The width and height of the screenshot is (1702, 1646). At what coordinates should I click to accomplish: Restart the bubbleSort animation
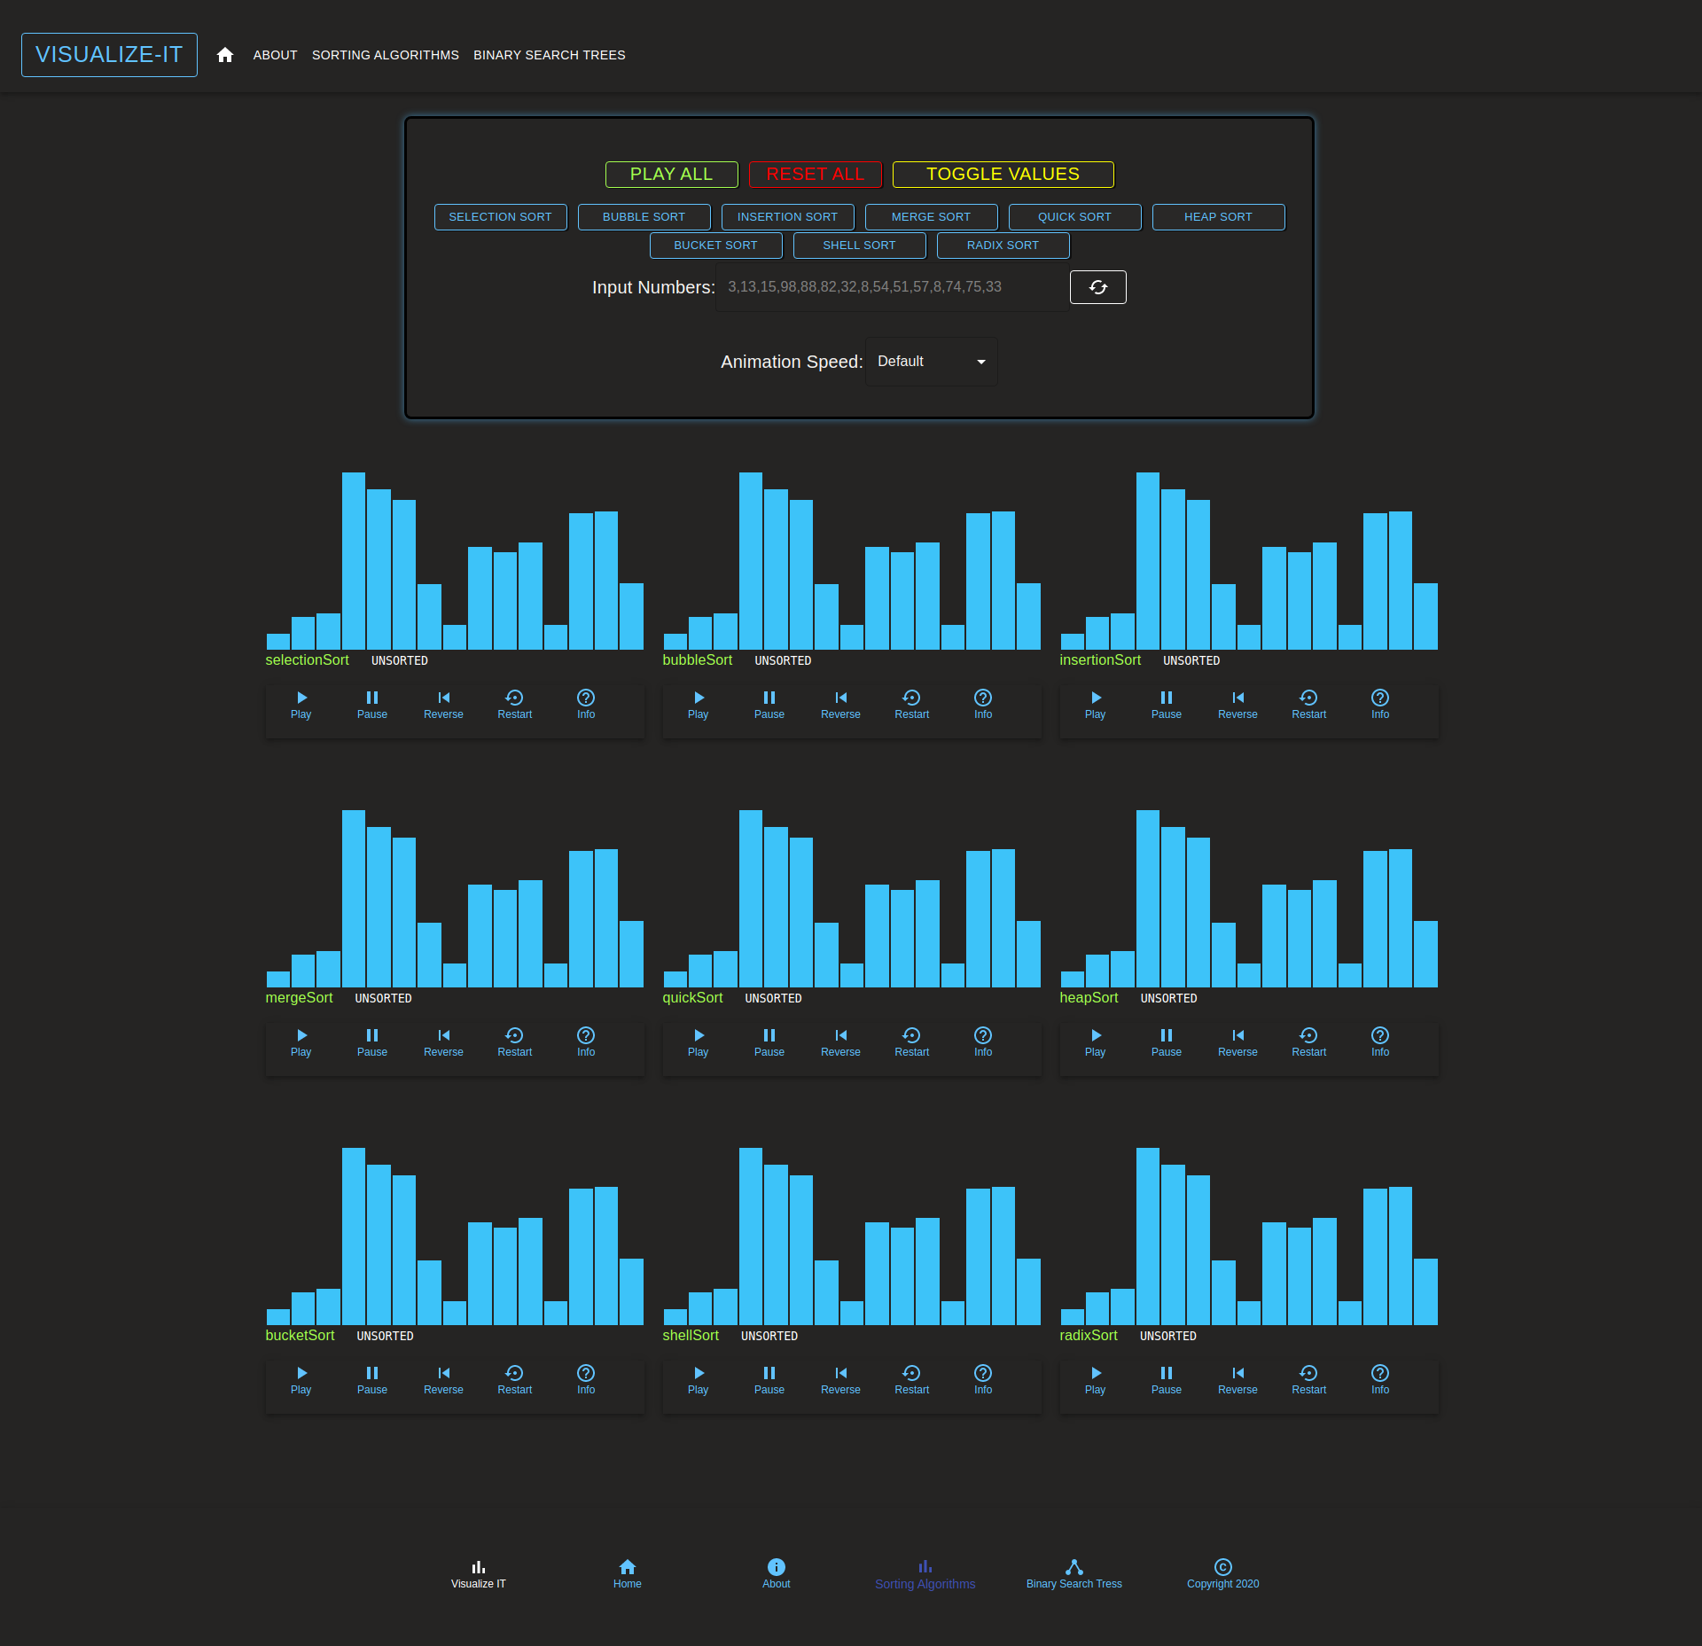(911, 705)
